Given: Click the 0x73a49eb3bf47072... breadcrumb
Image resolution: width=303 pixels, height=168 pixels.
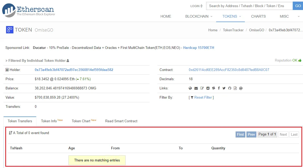Looking at the screenshot, I should click(x=286, y=30).
